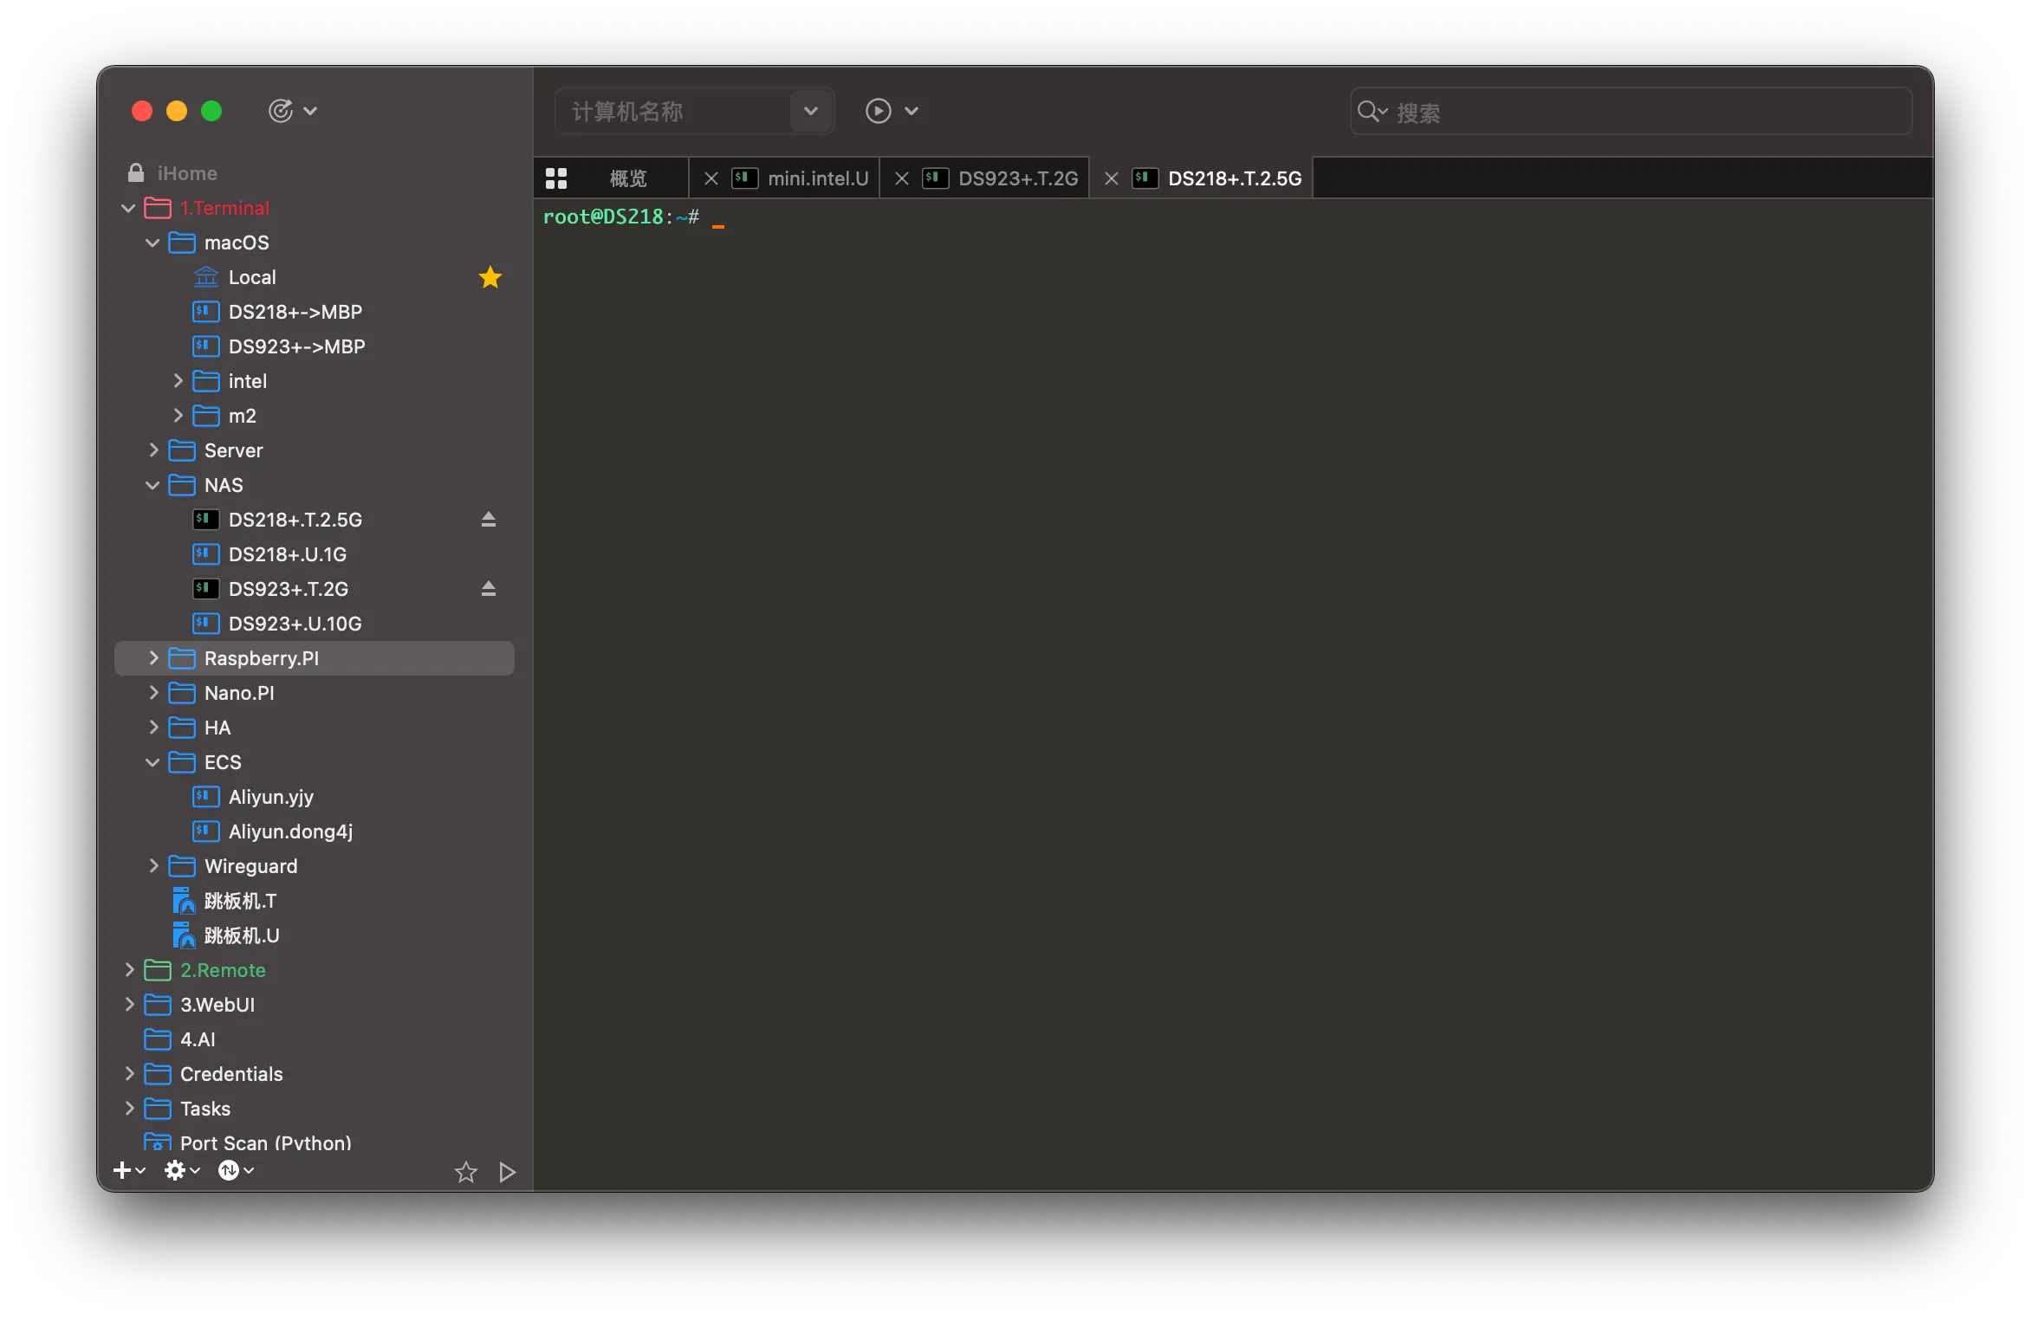This screenshot has width=2031, height=1320.
Task: Collapse the NAS folder
Action: (152, 485)
